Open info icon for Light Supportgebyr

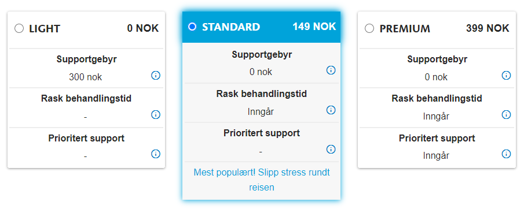point(156,76)
